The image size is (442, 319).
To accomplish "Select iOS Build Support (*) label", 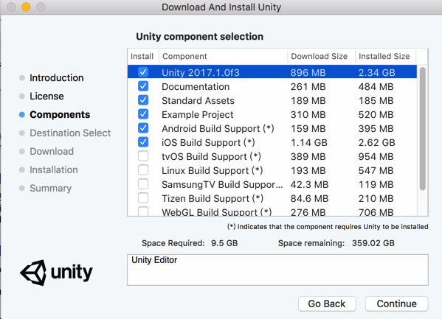I will (x=208, y=143).
